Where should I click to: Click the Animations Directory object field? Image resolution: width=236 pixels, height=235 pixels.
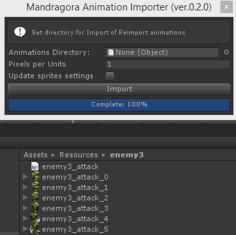click(162, 52)
